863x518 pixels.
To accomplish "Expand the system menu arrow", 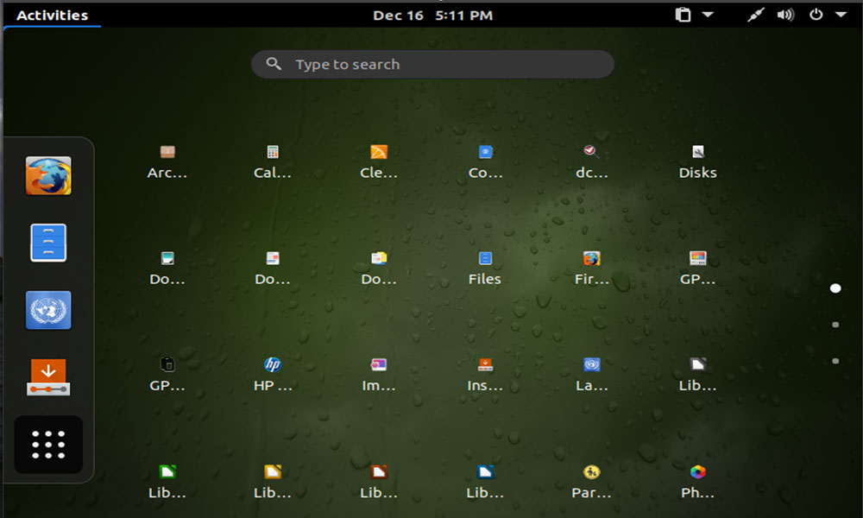I will [x=841, y=15].
